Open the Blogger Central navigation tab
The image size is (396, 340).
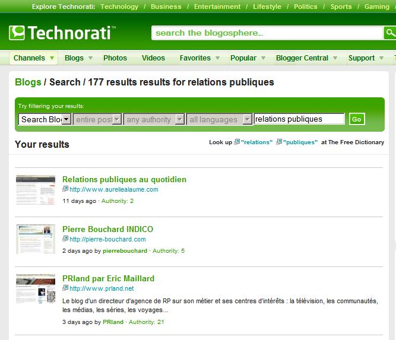pyautogui.click(x=302, y=58)
